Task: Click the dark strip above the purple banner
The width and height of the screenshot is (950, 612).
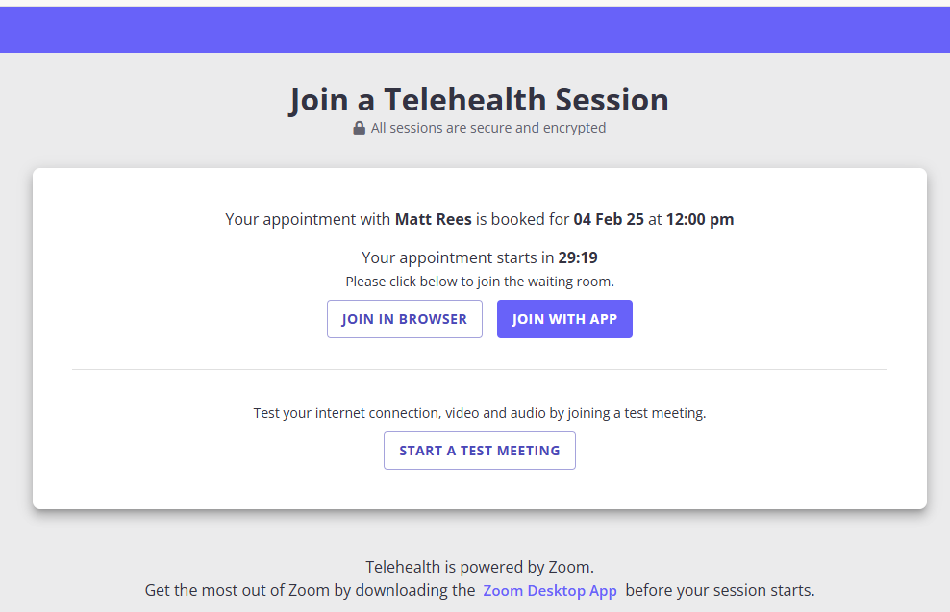Action: pos(475,5)
